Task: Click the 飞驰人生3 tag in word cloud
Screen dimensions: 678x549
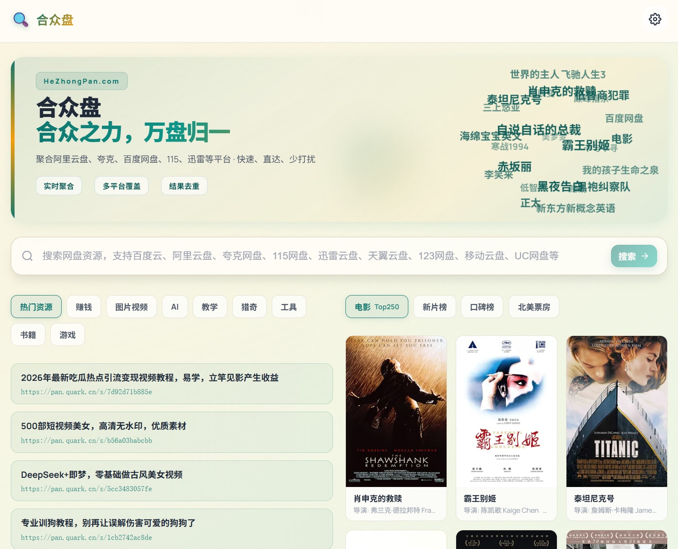Action: tap(584, 75)
